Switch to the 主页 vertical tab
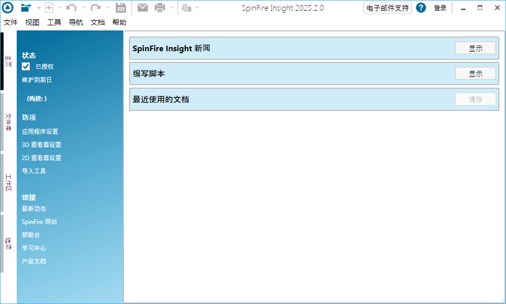The width and height of the screenshot is (506, 304). tap(8, 61)
